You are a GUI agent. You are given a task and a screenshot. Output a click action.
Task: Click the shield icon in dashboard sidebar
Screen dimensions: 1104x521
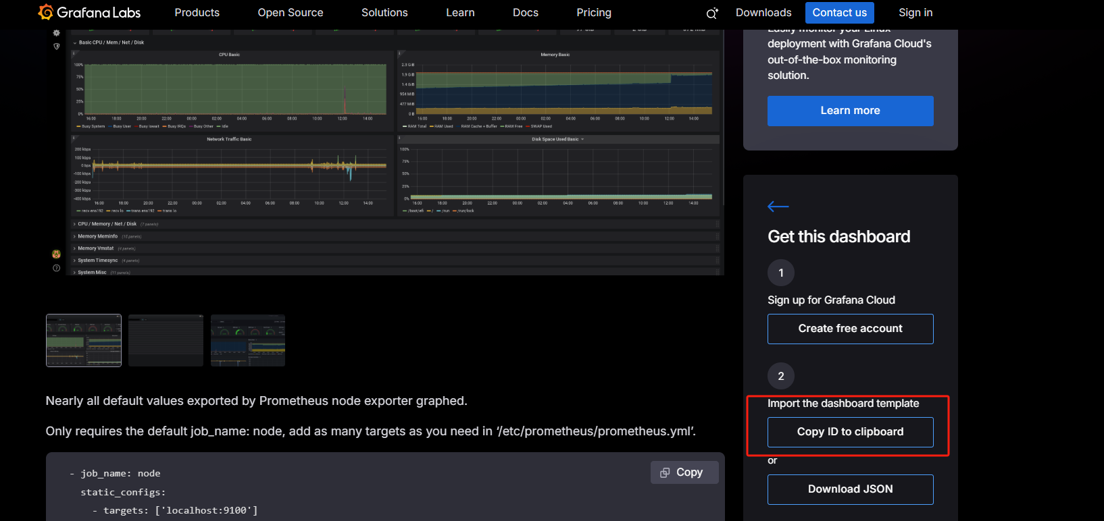(57, 47)
